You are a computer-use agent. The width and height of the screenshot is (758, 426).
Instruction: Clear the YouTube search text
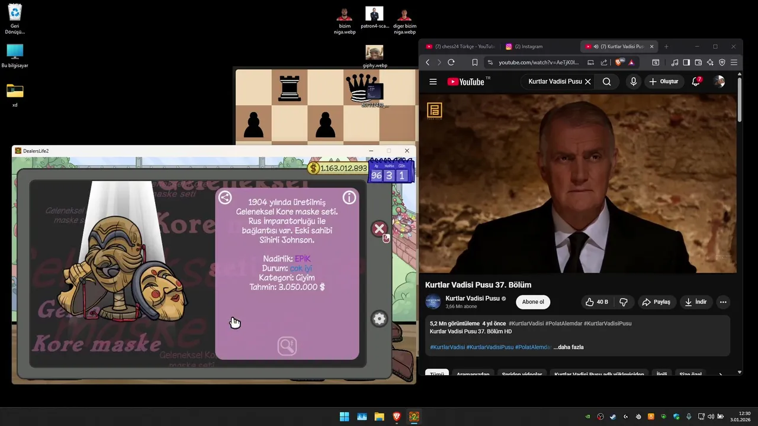[x=587, y=82]
